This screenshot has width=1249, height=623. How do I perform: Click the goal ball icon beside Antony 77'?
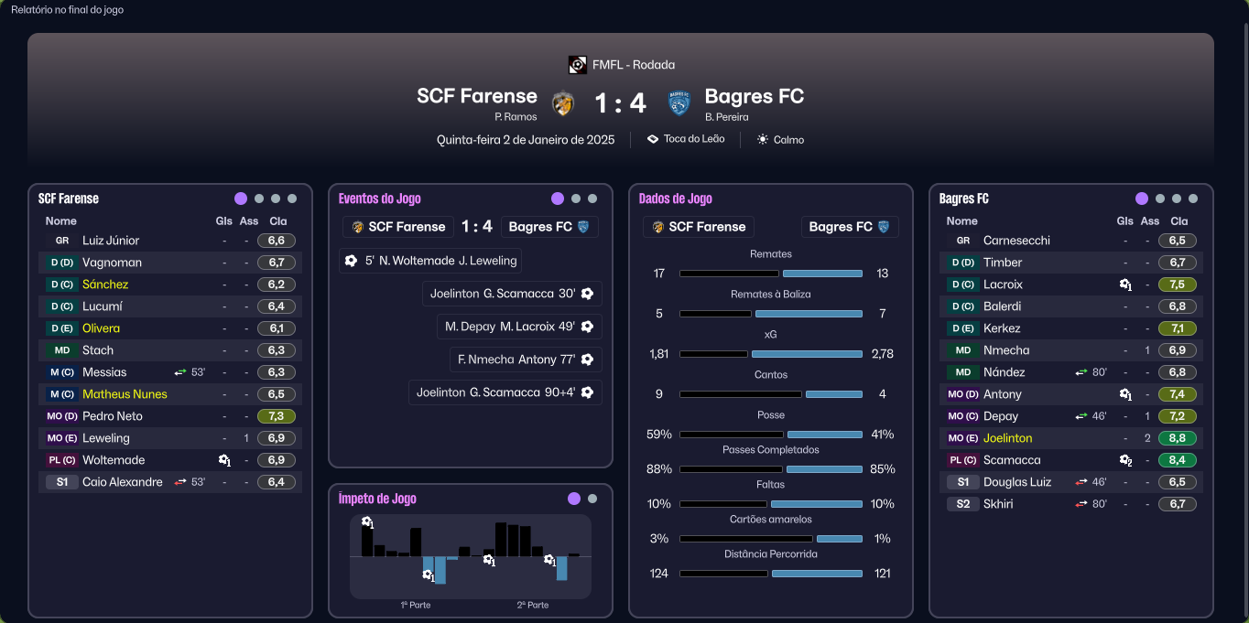coord(587,360)
